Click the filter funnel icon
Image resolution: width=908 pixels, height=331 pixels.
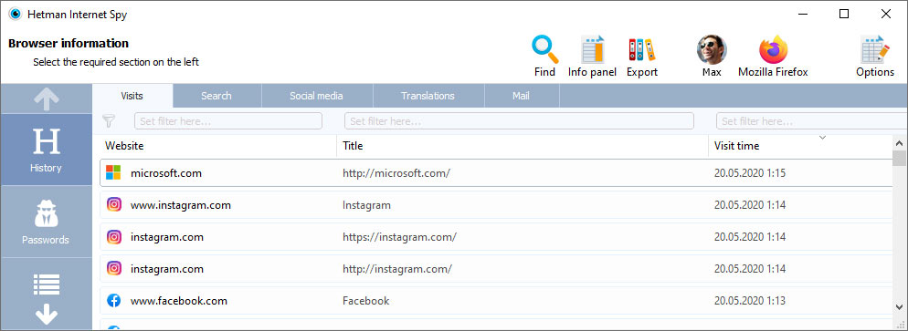[x=109, y=120]
